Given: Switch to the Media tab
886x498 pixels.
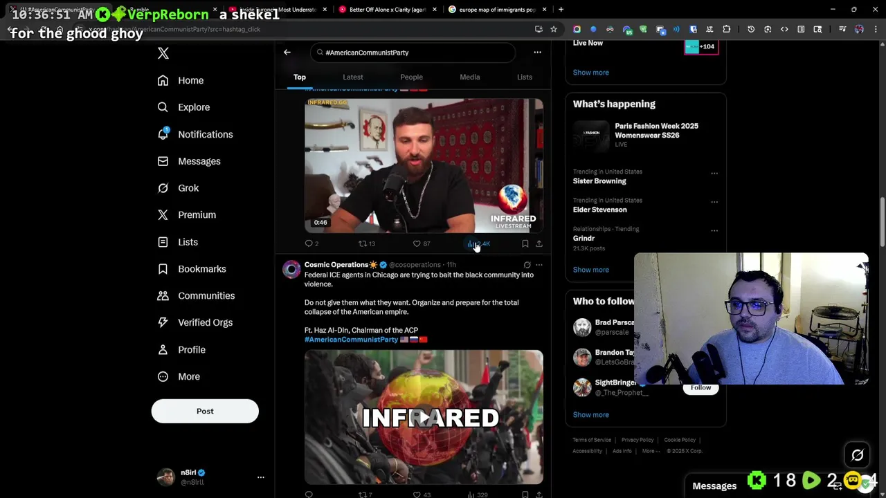Looking at the screenshot, I should [x=470, y=77].
